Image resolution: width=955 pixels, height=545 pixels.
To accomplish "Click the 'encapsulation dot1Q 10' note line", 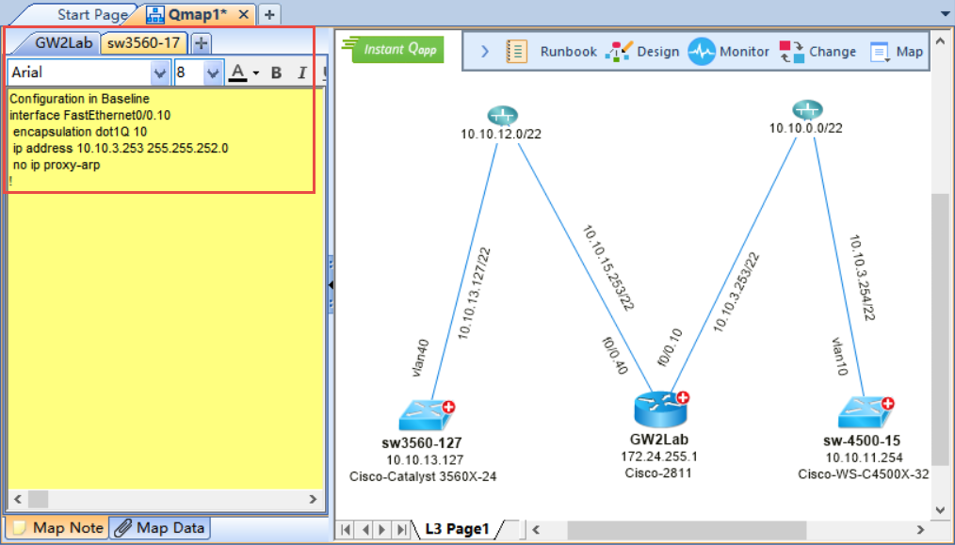I will 80,132.
